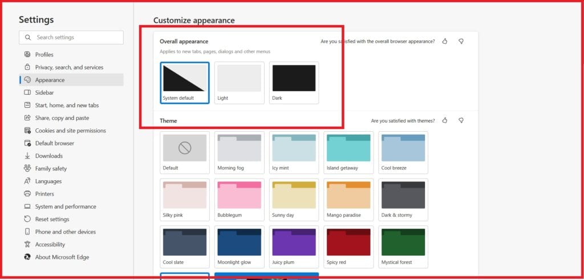Click the Printers icon in settings menu

(27, 194)
